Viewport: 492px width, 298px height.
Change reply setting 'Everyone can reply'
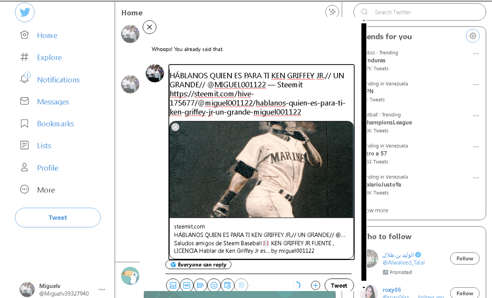(198, 265)
